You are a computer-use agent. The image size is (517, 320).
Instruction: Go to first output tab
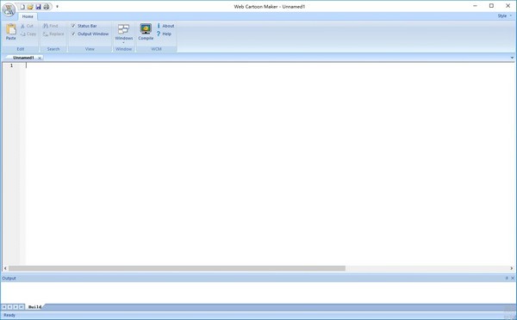click(4, 307)
